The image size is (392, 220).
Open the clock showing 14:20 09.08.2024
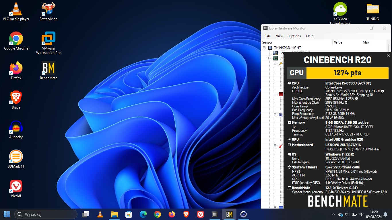click(374, 214)
